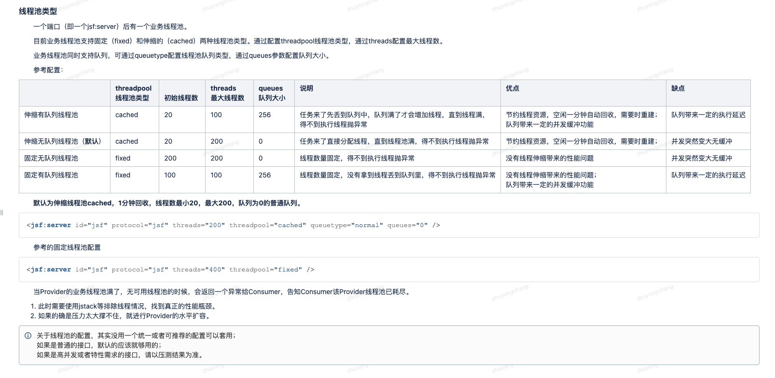Click the 优点 column header

pyautogui.click(x=512, y=88)
